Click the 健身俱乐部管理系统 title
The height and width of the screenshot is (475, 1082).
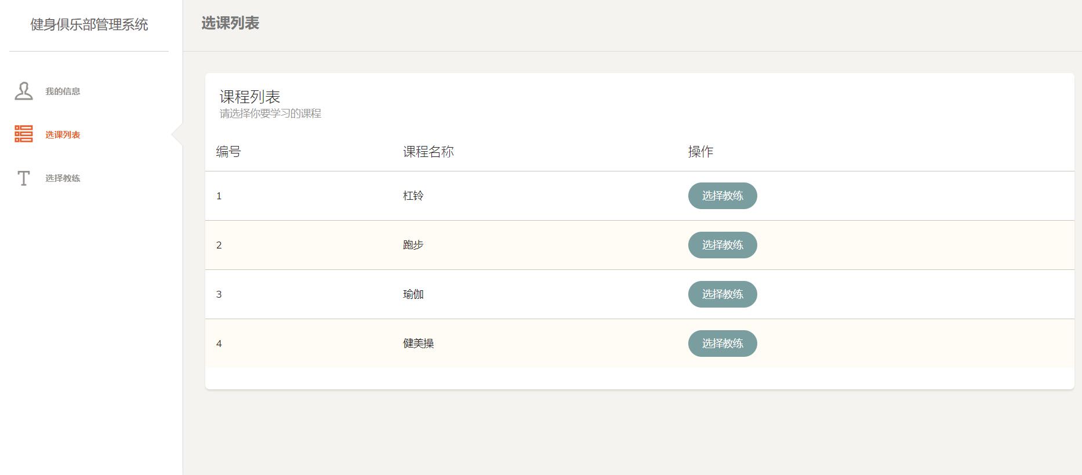[x=89, y=24]
